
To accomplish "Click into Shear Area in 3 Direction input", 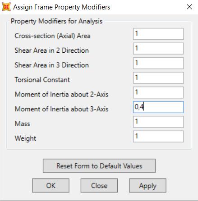I will pos(158,63).
